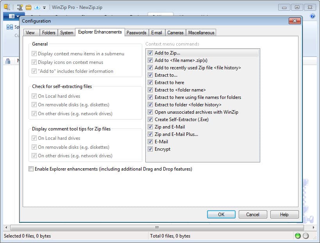Uncheck 'Open unassociated archives with WinZip'
Viewport: 320px width, 243px height.
coord(150,112)
